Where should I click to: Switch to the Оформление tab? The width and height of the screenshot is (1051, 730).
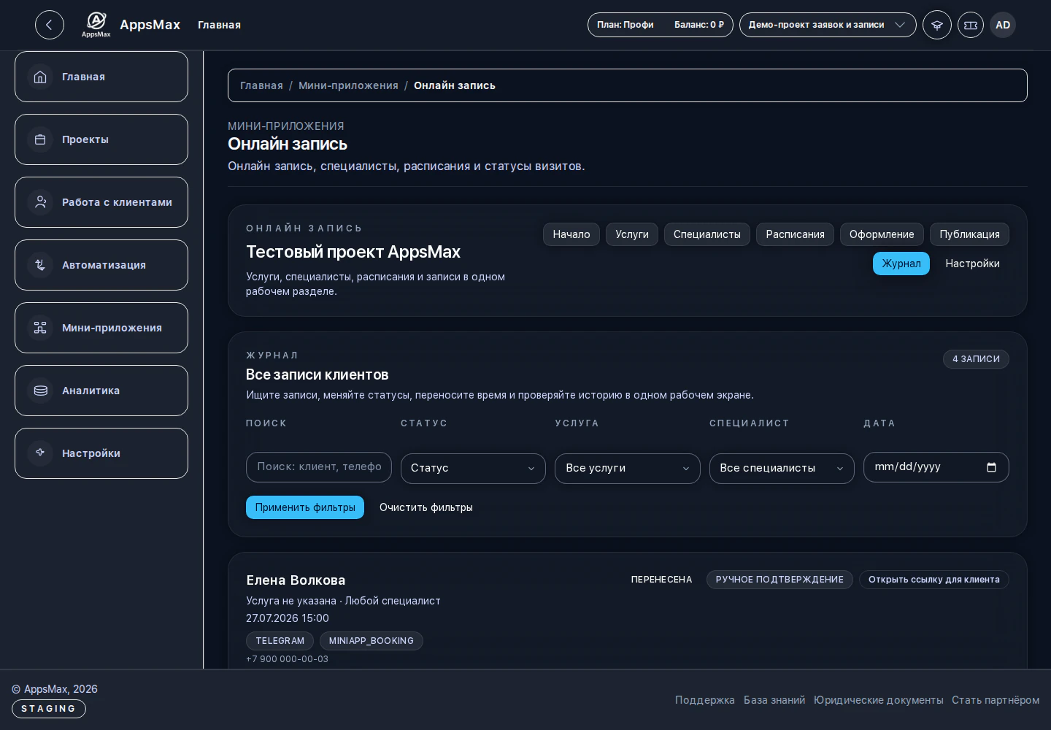pyautogui.click(x=882, y=234)
